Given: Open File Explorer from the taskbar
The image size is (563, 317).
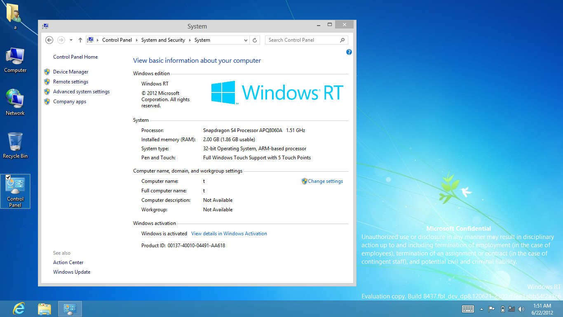Looking at the screenshot, I should pos(44,309).
